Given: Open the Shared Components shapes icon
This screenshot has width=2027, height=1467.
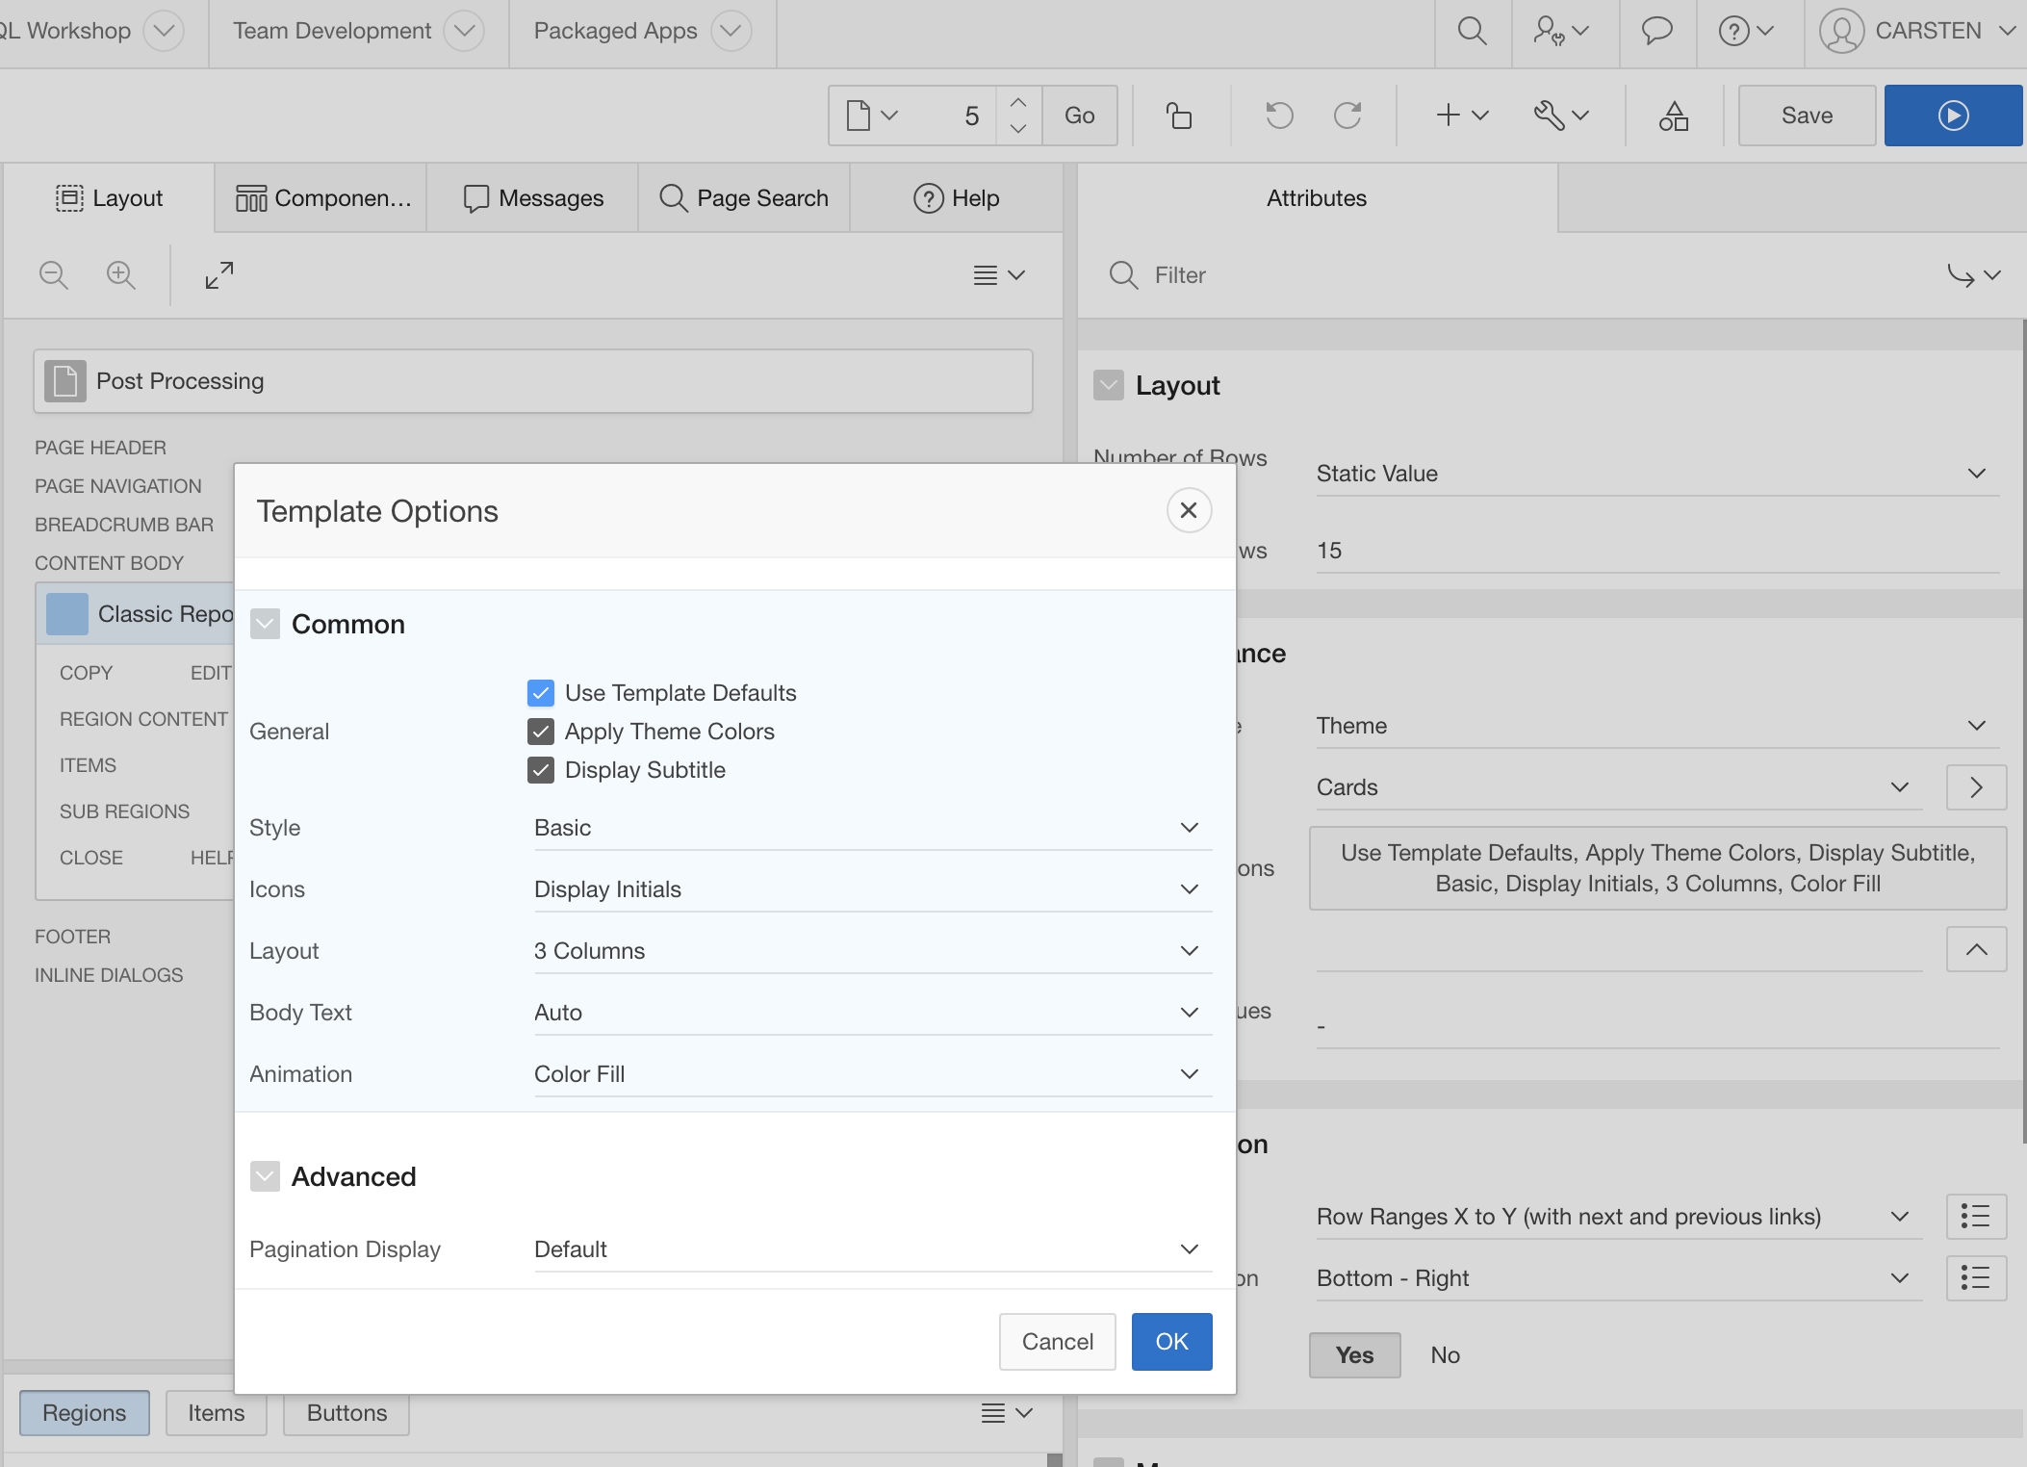Looking at the screenshot, I should (1674, 116).
